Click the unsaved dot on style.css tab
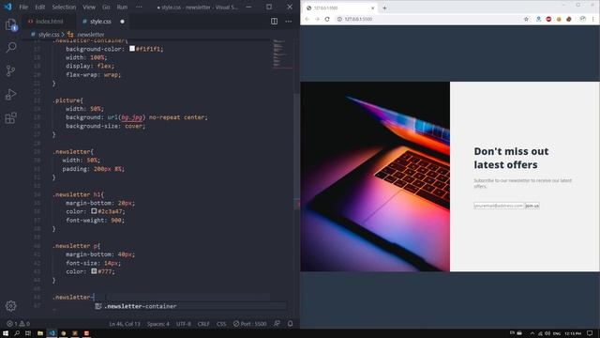The image size is (600, 338). point(122,22)
